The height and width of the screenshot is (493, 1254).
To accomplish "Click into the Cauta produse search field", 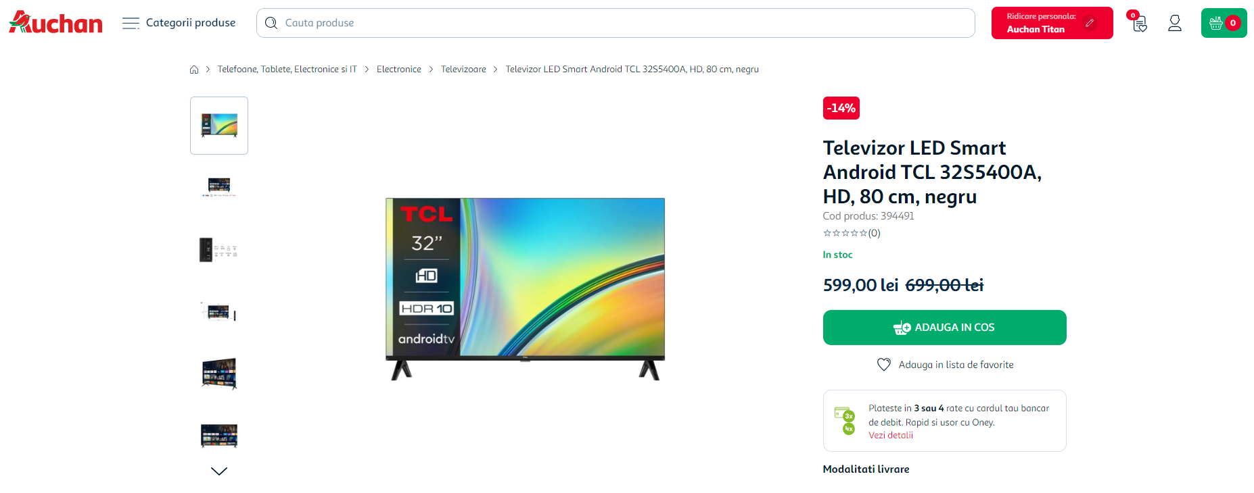I will [616, 23].
